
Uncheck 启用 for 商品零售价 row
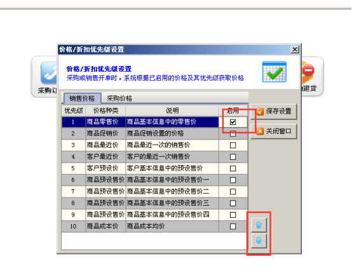click(233, 122)
